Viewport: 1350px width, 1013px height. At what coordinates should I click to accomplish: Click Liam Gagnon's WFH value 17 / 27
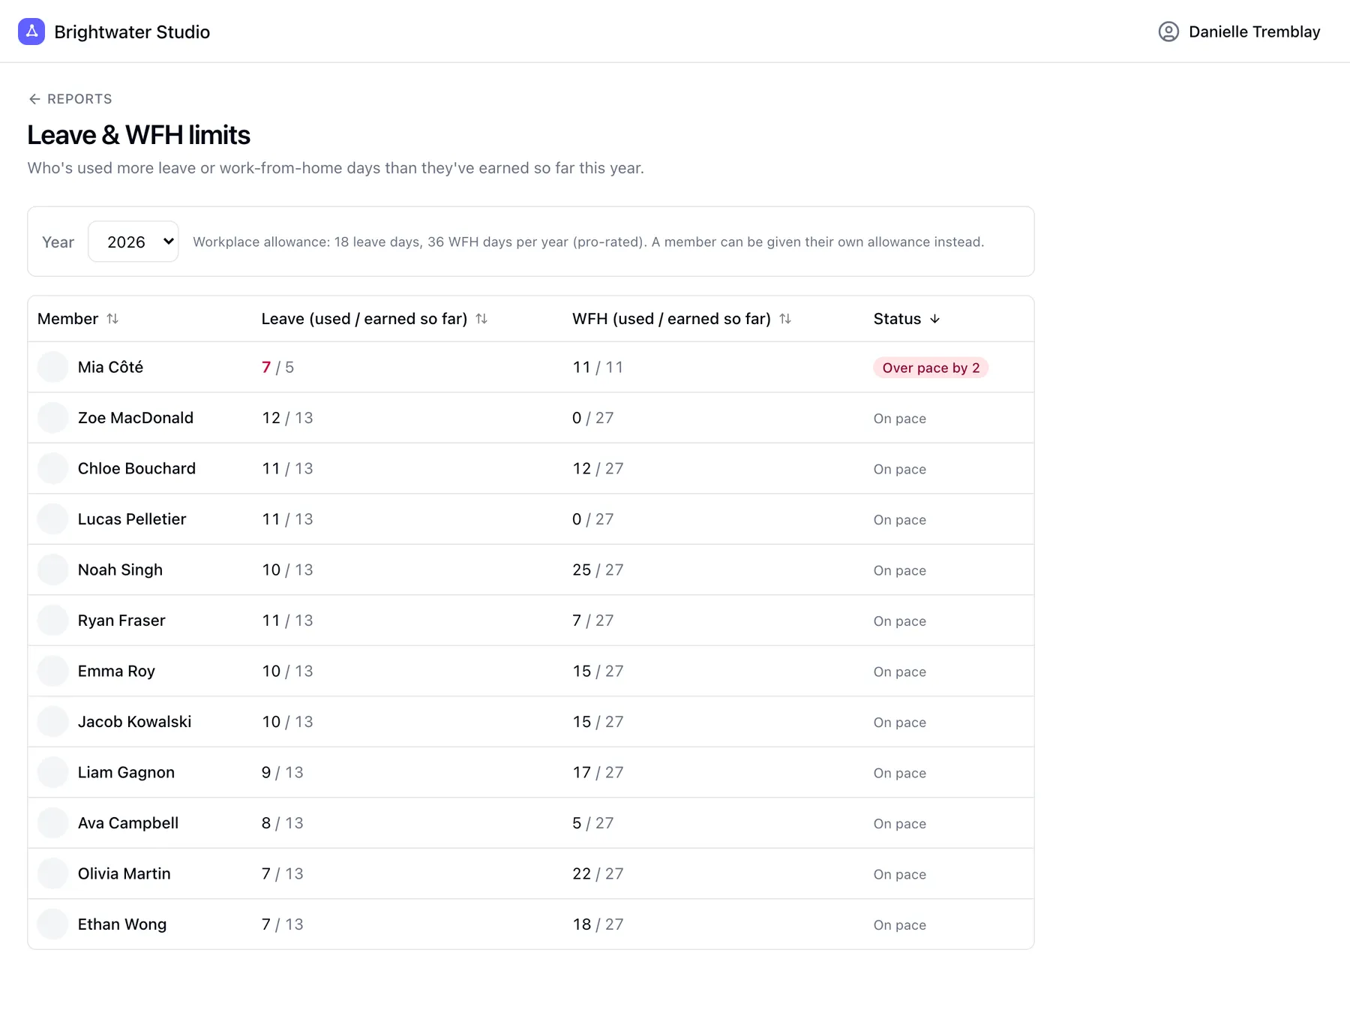(x=598, y=772)
